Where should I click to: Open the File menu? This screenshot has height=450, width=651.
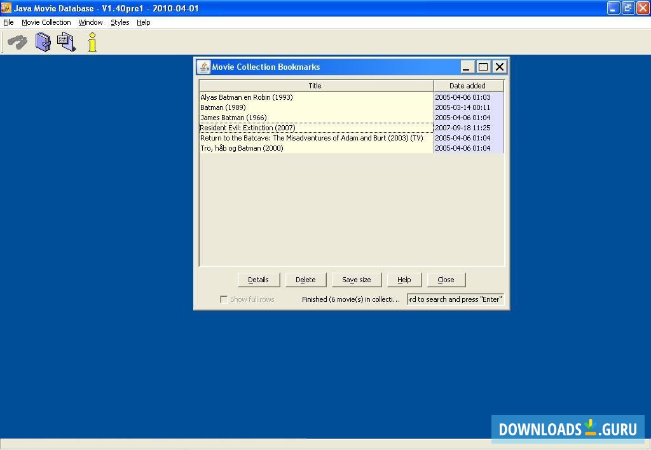[x=8, y=22]
